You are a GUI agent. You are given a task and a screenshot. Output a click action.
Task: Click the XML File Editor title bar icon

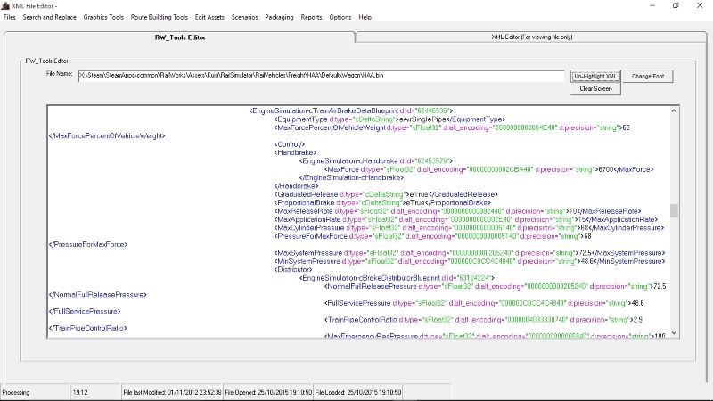pyautogui.click(x=6, y=5)
